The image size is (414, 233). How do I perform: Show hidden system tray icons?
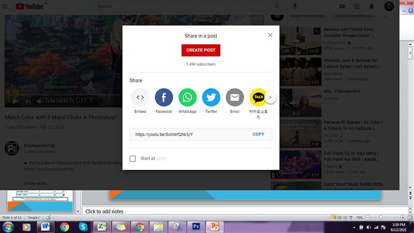[x=354, y=227]
